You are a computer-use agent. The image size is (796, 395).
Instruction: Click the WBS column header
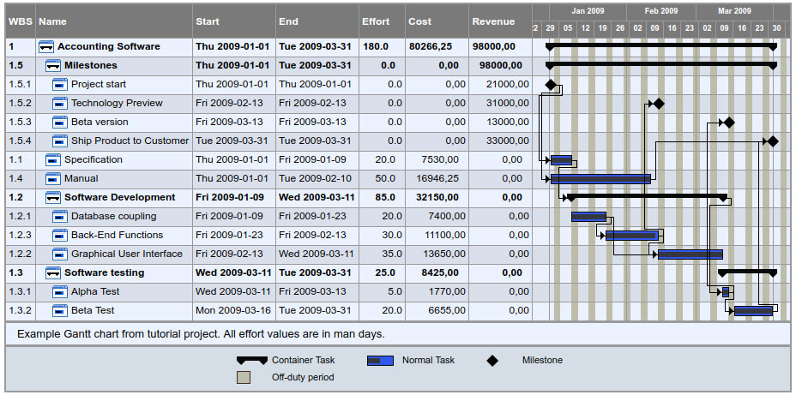click(21, 21)
